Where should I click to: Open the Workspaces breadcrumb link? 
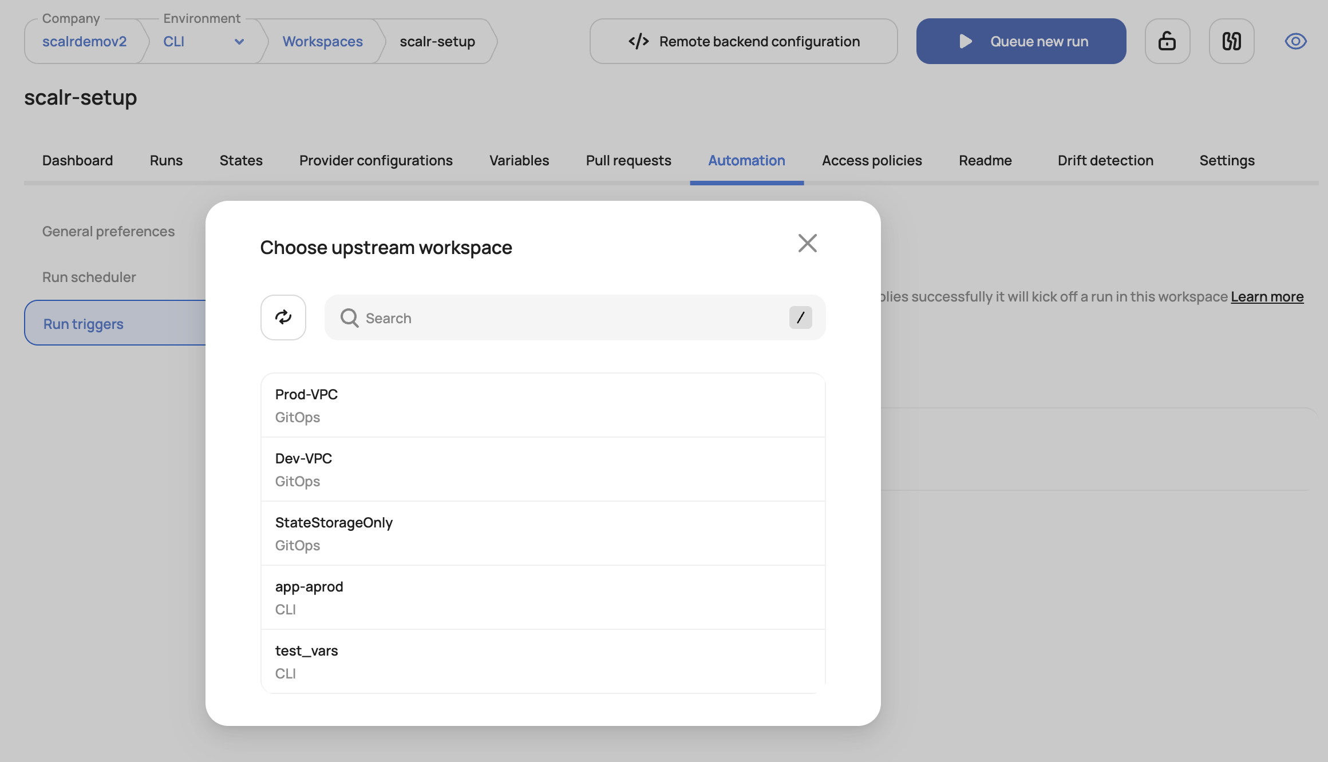click(x=322, y=42)
